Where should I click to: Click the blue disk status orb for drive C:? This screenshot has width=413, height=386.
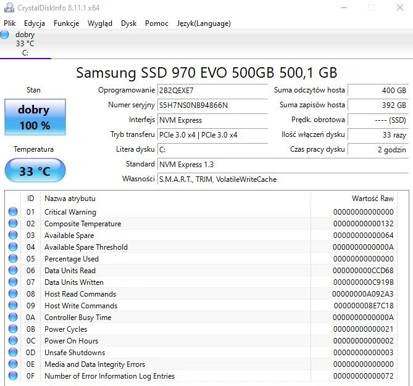coord(5,35)
